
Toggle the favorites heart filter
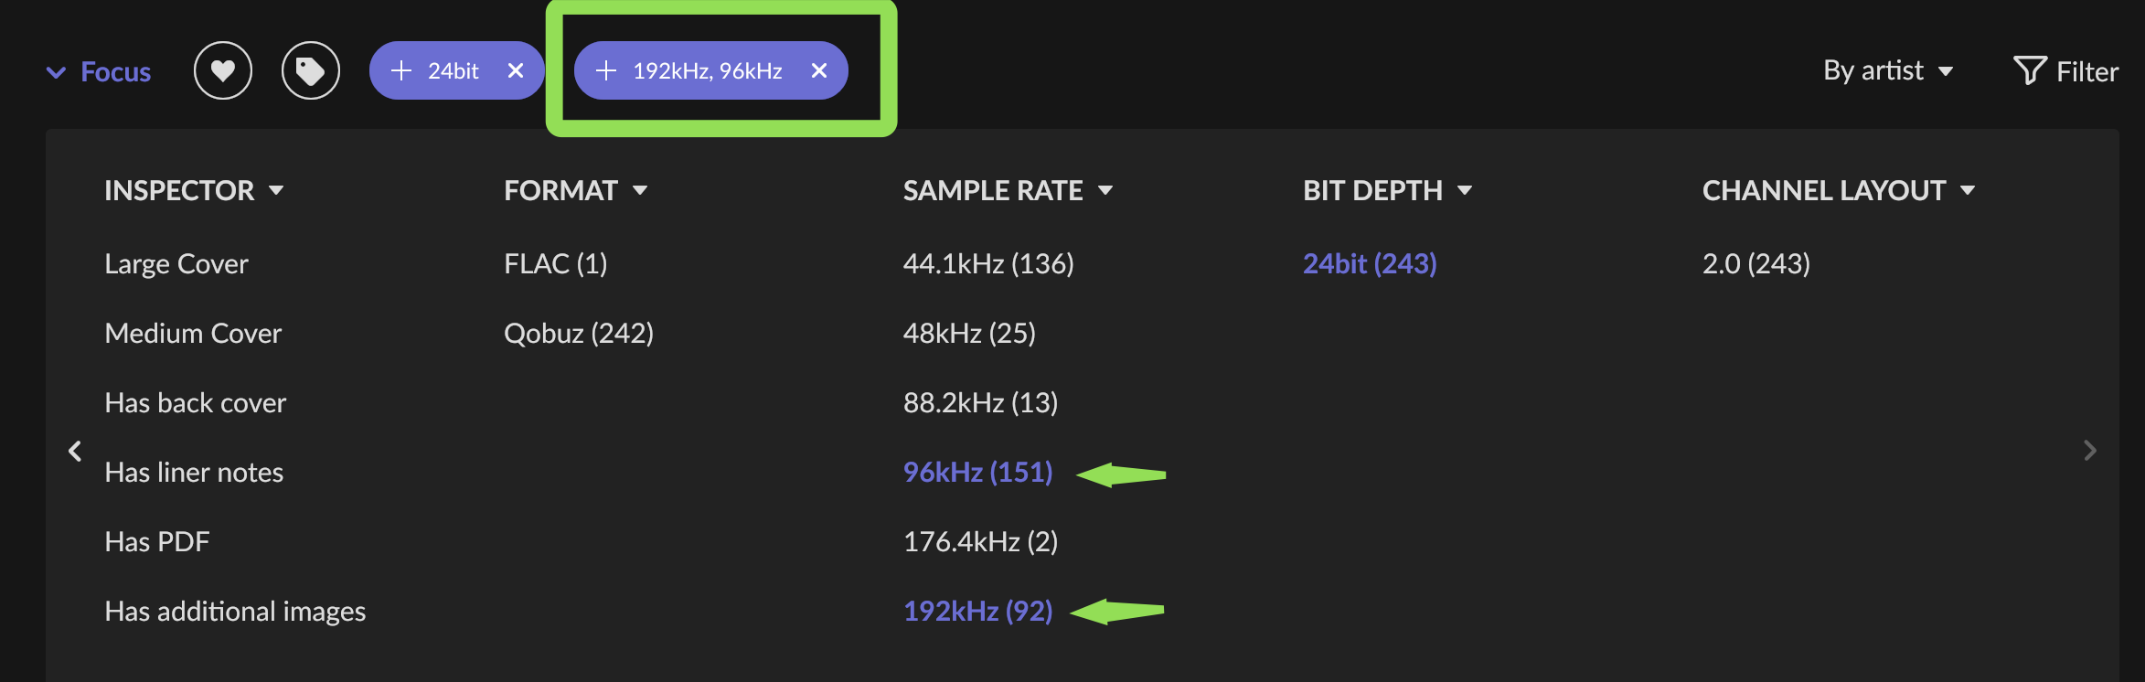[x=223, y=70]
